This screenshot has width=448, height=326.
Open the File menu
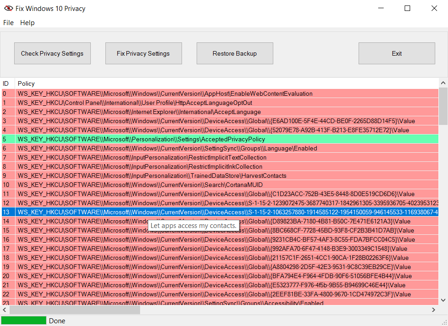8,23
